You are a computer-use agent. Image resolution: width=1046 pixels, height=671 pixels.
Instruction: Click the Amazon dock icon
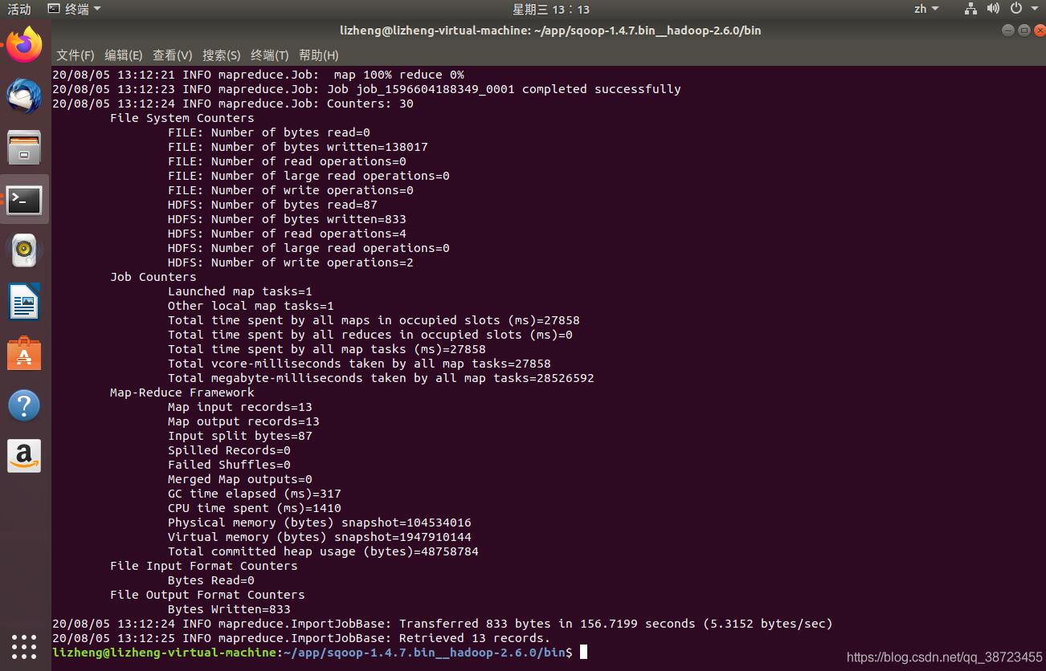[24, 456]
